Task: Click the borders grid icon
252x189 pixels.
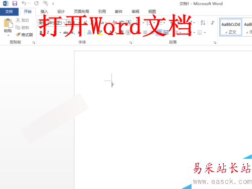Action: (200, 32)
